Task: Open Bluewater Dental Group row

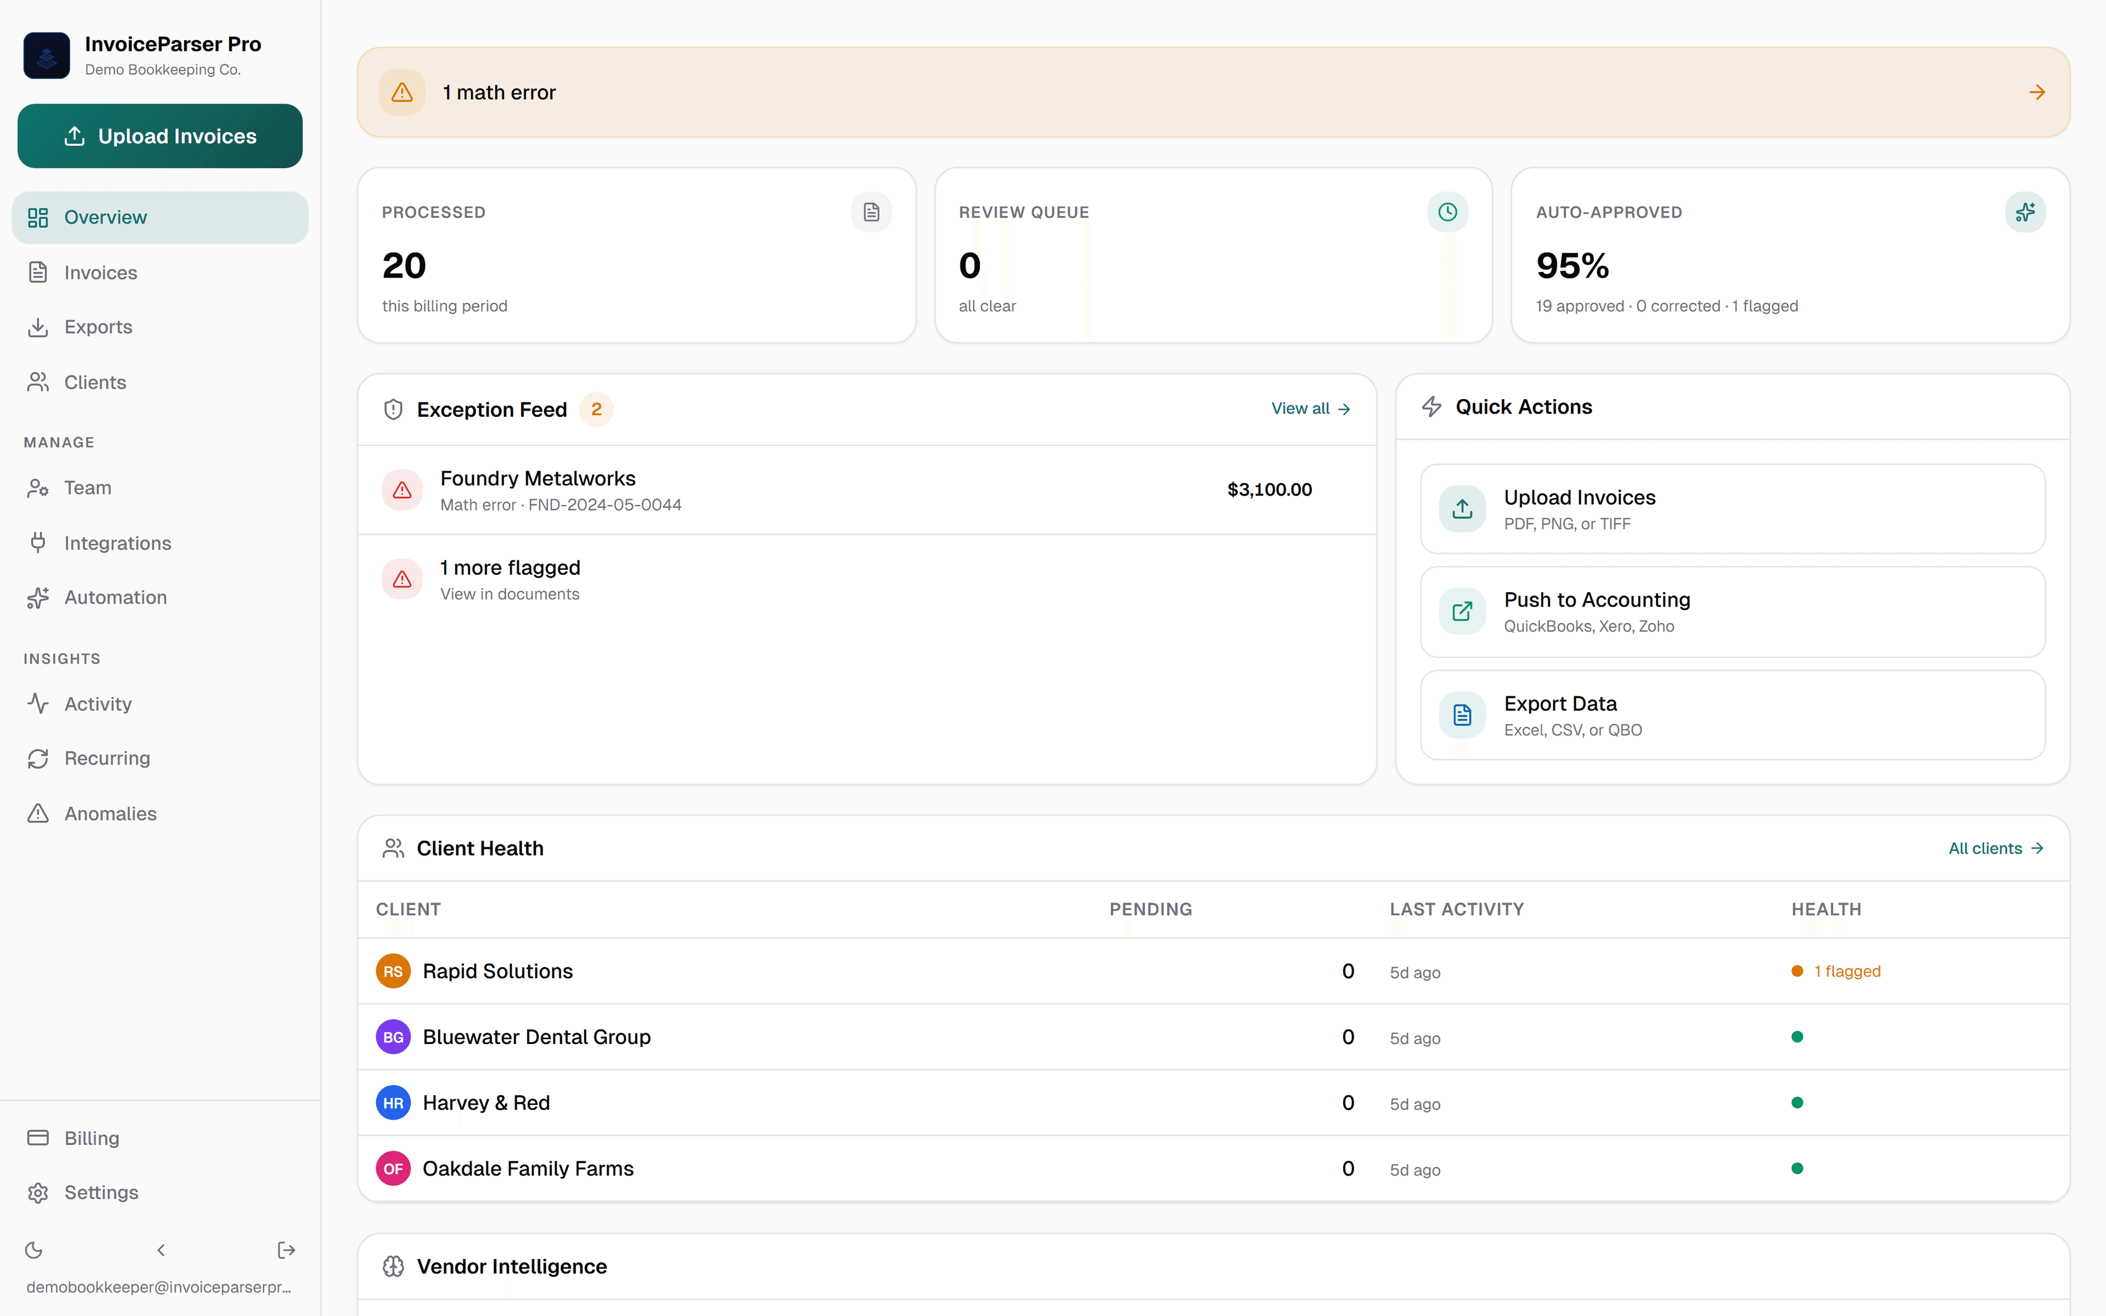Action: pyautogui.click(x=1213, y=1036)
